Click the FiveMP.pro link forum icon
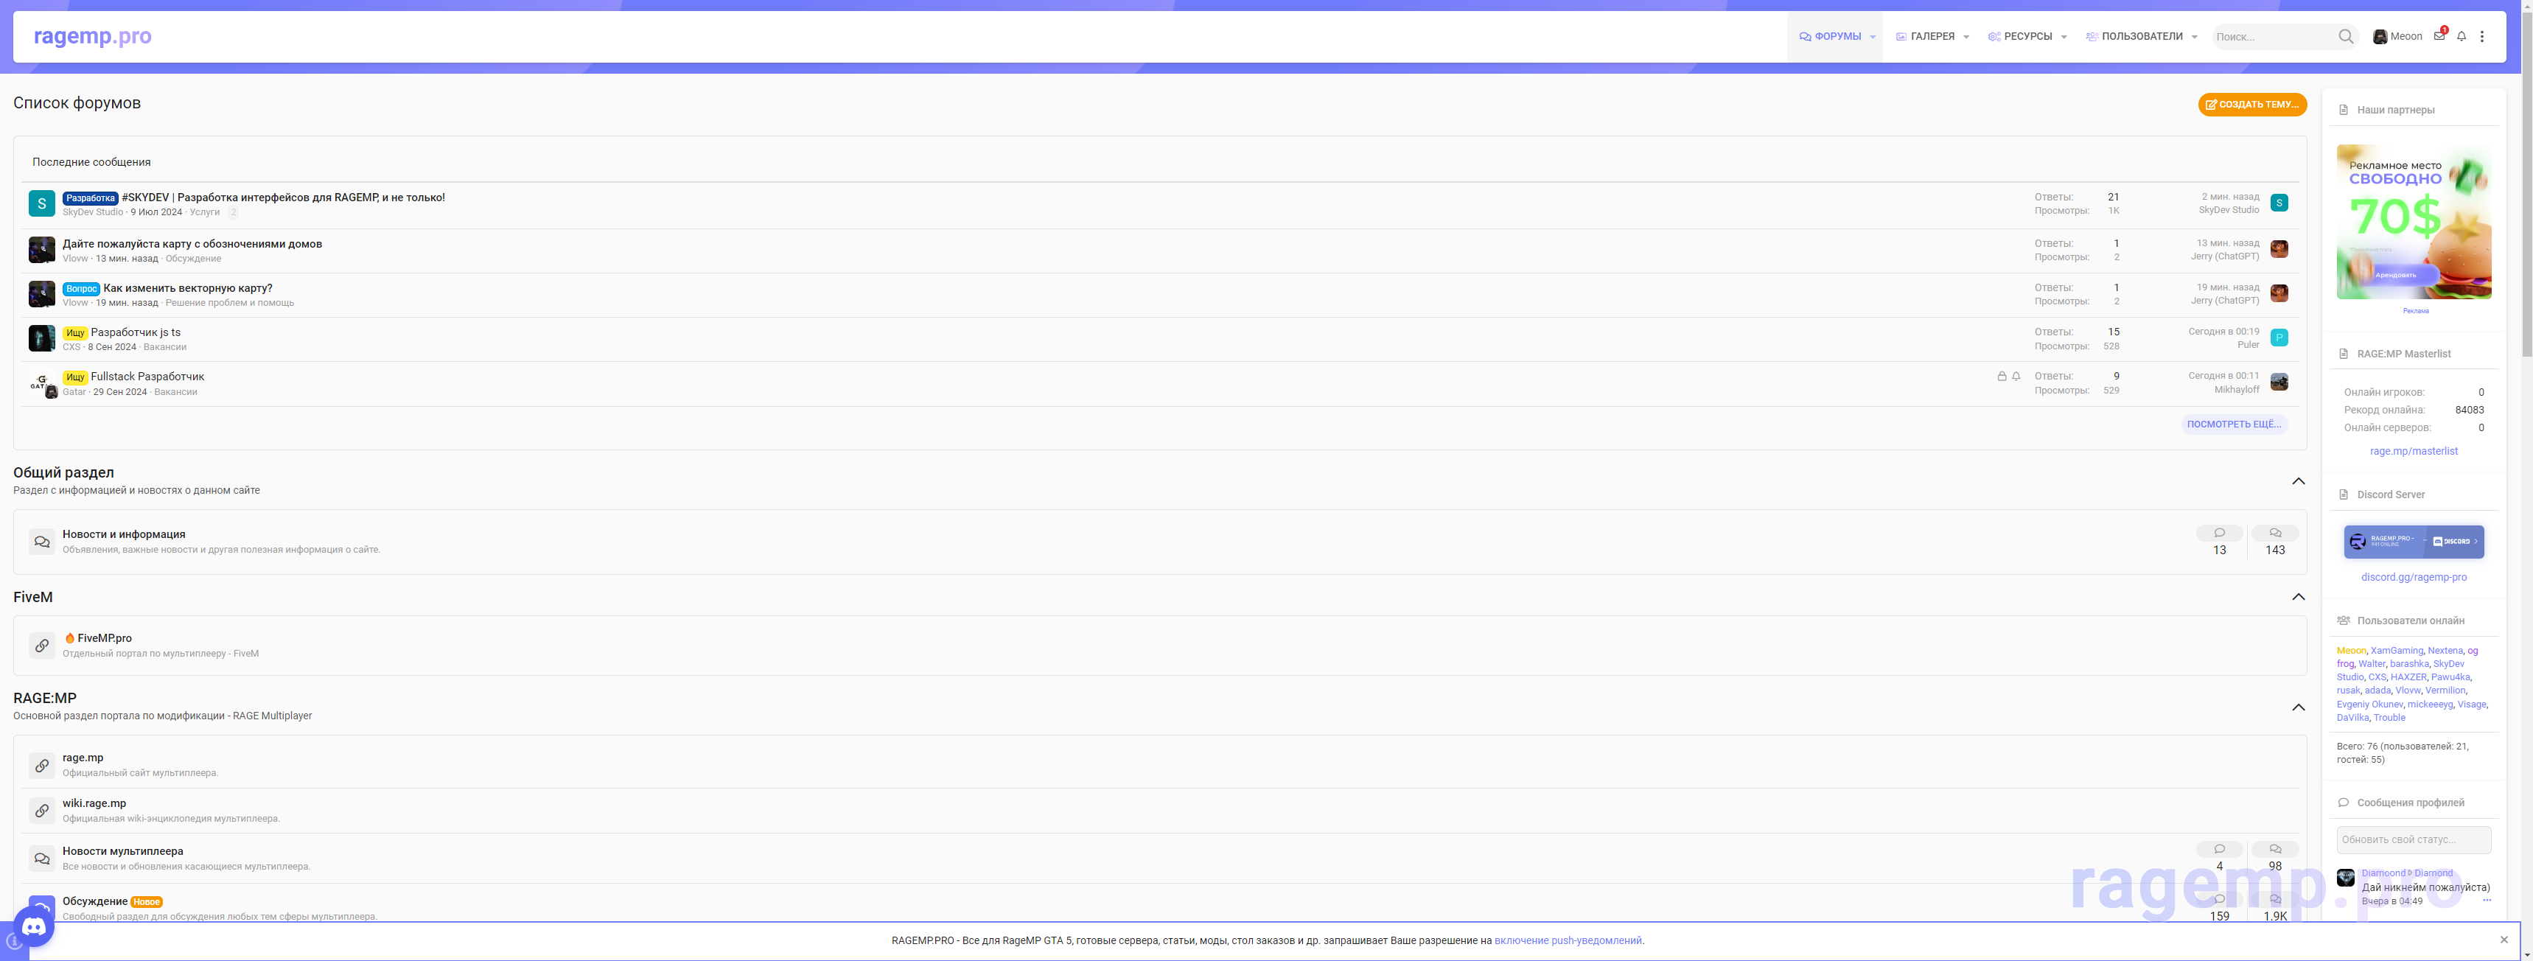Viewport: 2533px width, 961px height. click(41, 646)
